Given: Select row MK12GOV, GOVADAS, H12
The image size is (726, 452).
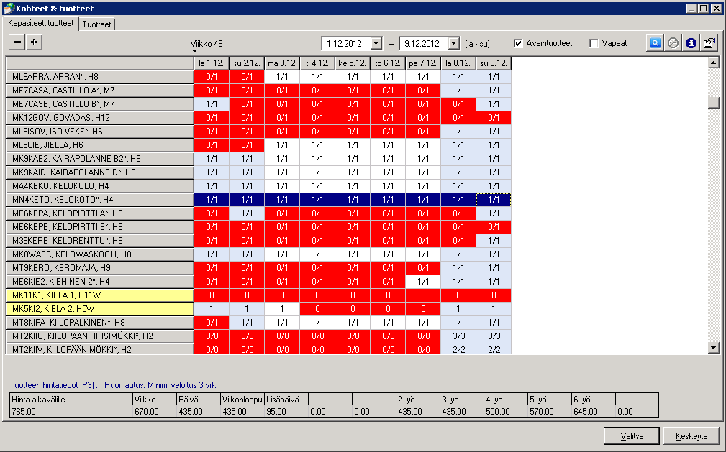Looking at the screenshot, I should [100, 118].
